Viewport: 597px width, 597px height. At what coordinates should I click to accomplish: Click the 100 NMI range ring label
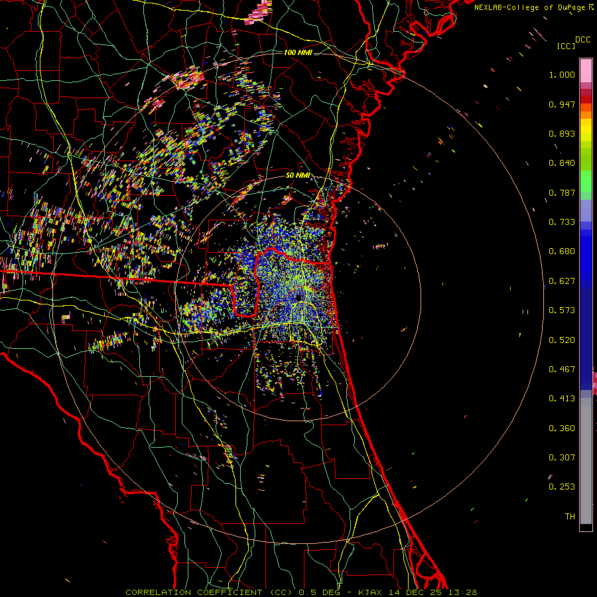(x=298, y=52)
